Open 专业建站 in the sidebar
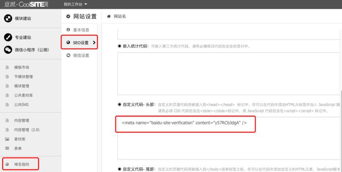 23,37
